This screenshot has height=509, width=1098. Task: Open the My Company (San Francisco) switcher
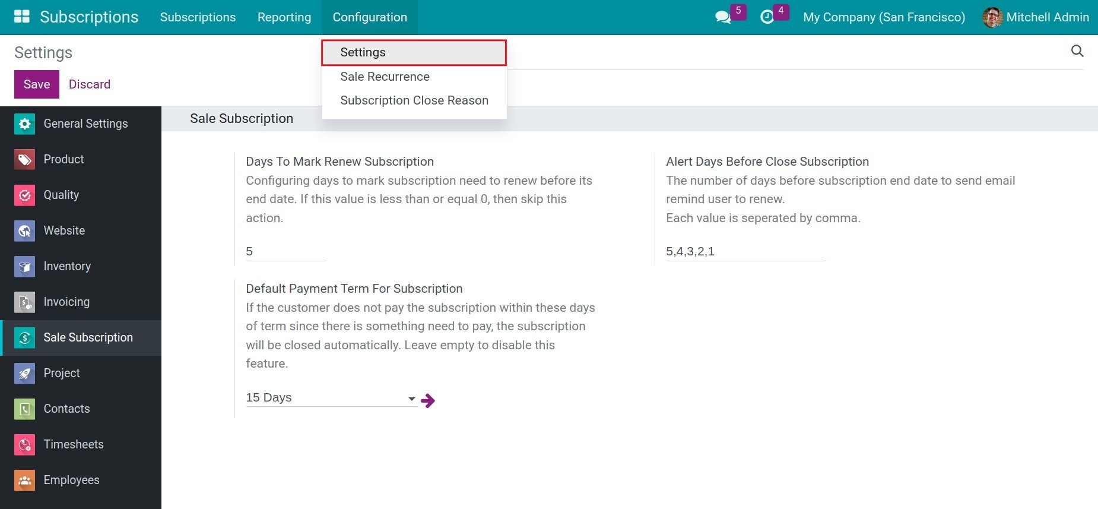tap(884, 17)
